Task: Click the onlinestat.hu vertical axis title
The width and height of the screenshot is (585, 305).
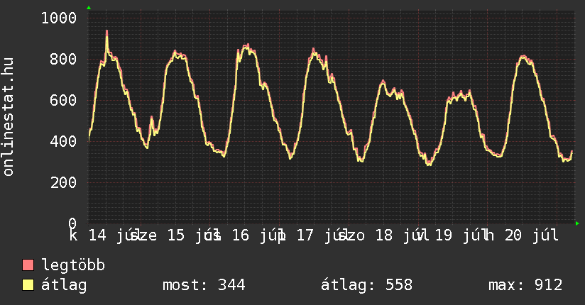Action: [8, 117]
